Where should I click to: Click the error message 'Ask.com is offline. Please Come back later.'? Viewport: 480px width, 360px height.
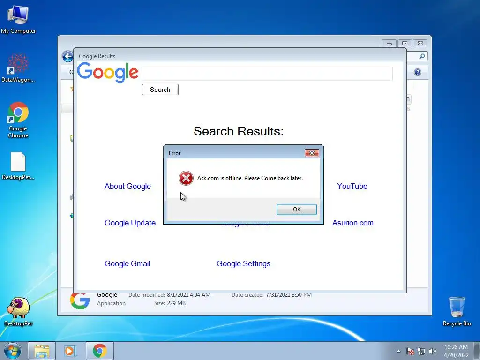250,178
